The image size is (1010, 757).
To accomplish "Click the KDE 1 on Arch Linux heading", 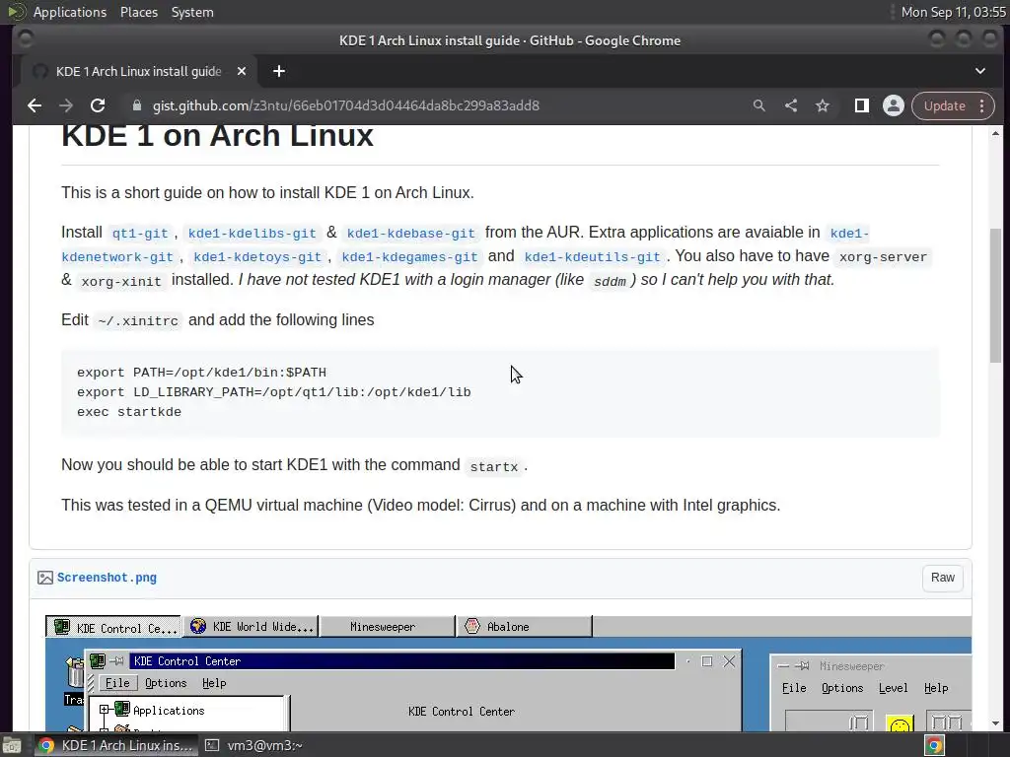I will click(217, 136).
